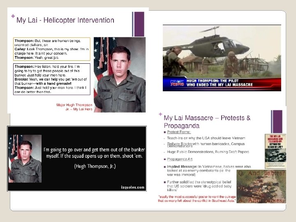Click the 'Implied Message:' bullet text
Image resolution: width=296 pixels, height=222 pixels.
coord(209,171)
